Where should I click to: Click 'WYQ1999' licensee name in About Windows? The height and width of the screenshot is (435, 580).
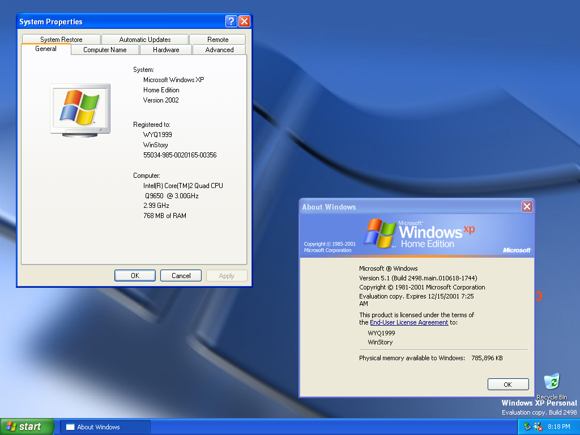click(381, 333)
